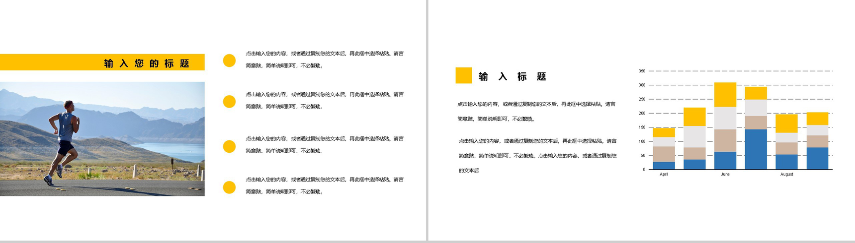855x243 pixels.
Task: Click the blue segment of the last chart bar
Action: [x=817, y=159]
